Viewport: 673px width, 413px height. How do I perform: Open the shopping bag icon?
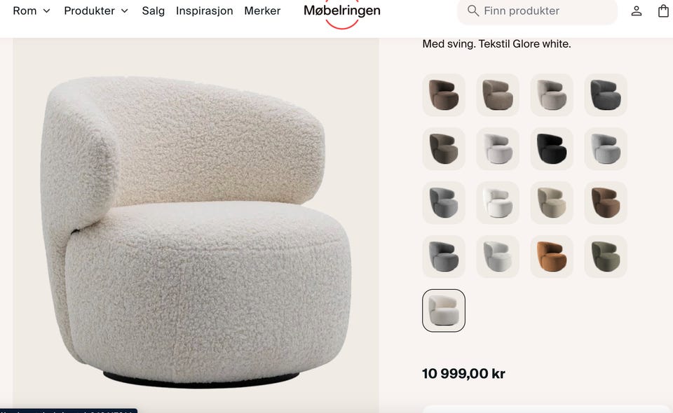point(663,11)
